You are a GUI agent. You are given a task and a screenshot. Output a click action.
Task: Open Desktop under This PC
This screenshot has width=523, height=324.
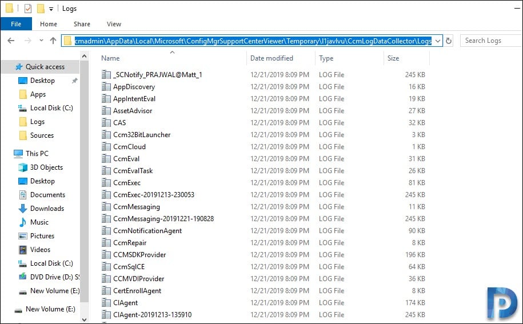[42, 181]
